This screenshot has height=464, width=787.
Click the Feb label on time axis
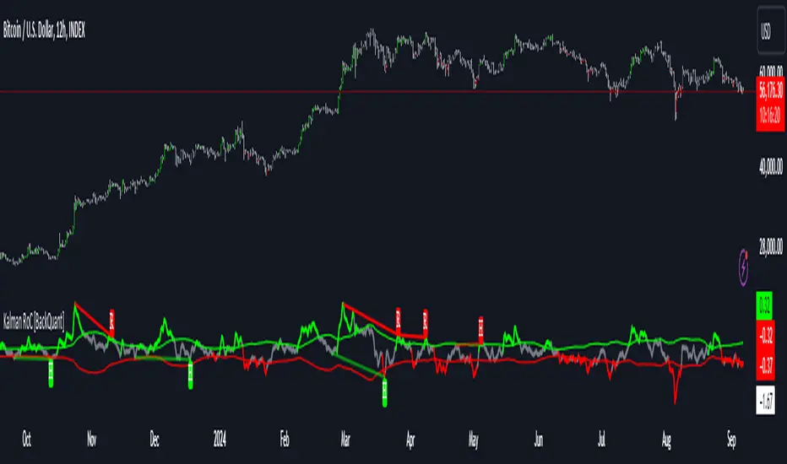coord(284,440)
